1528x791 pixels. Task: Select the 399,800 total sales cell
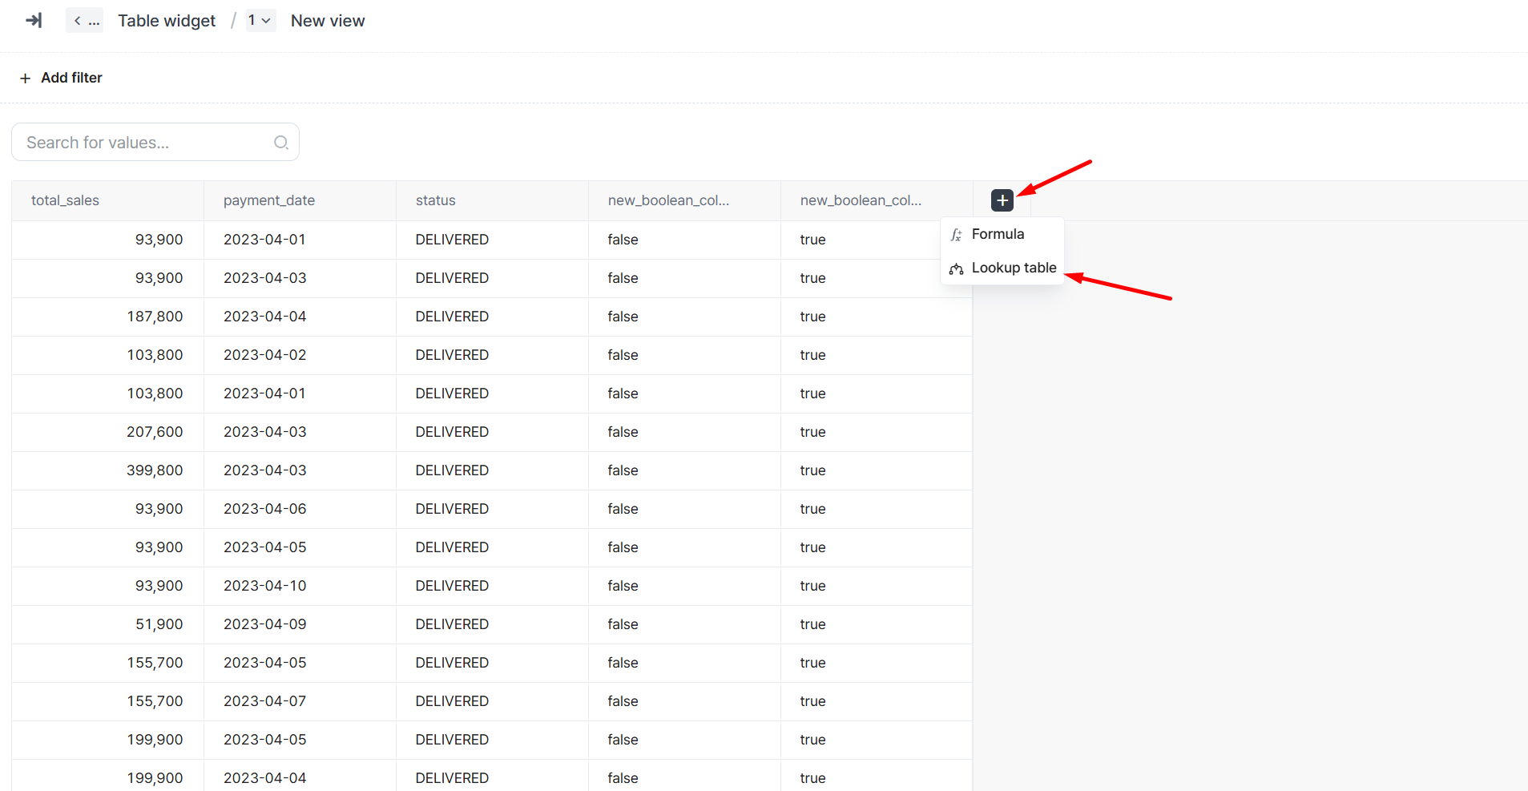155,470
